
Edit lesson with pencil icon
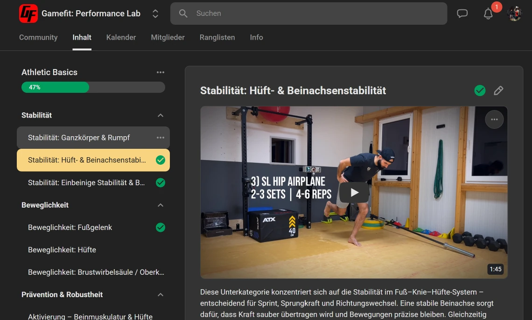click(498, 90)
